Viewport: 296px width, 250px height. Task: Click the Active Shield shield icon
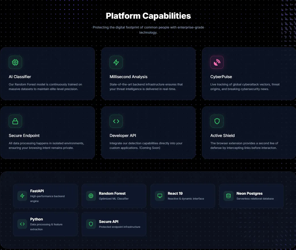pyautogui.click(x=217, y=121)
